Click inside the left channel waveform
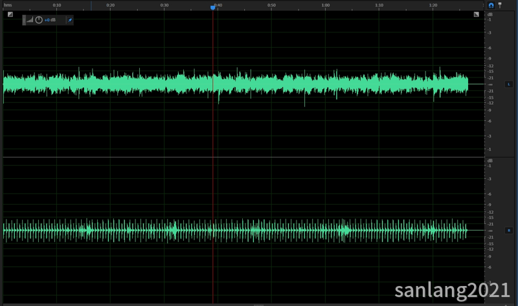This screenshot has width=518, height=306. (x=235, y=84)
